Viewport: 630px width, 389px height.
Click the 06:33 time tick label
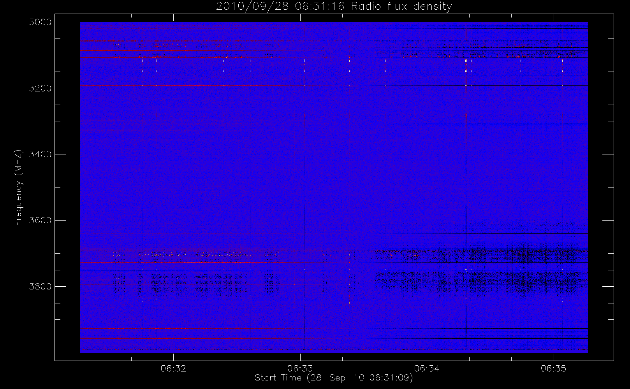click(x=300, y=368)
